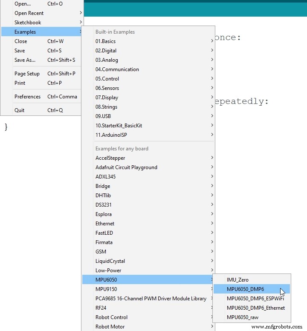Click the submenu arrow beside 09.USB
The height and width of the screenshot is (331, 307).
coord(212,116)
